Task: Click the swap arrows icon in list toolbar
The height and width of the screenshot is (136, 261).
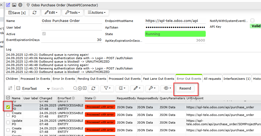Action: (10, 88)
